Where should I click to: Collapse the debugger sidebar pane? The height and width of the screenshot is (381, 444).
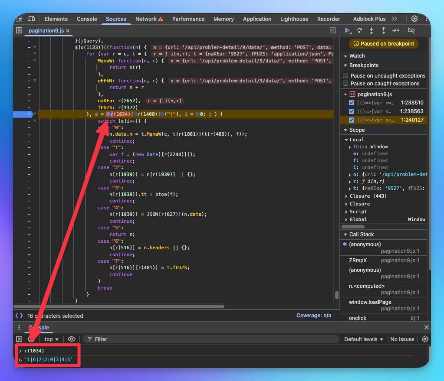coord(333,30)
